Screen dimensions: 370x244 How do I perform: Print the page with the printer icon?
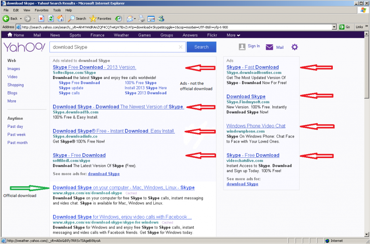(141, 19)
